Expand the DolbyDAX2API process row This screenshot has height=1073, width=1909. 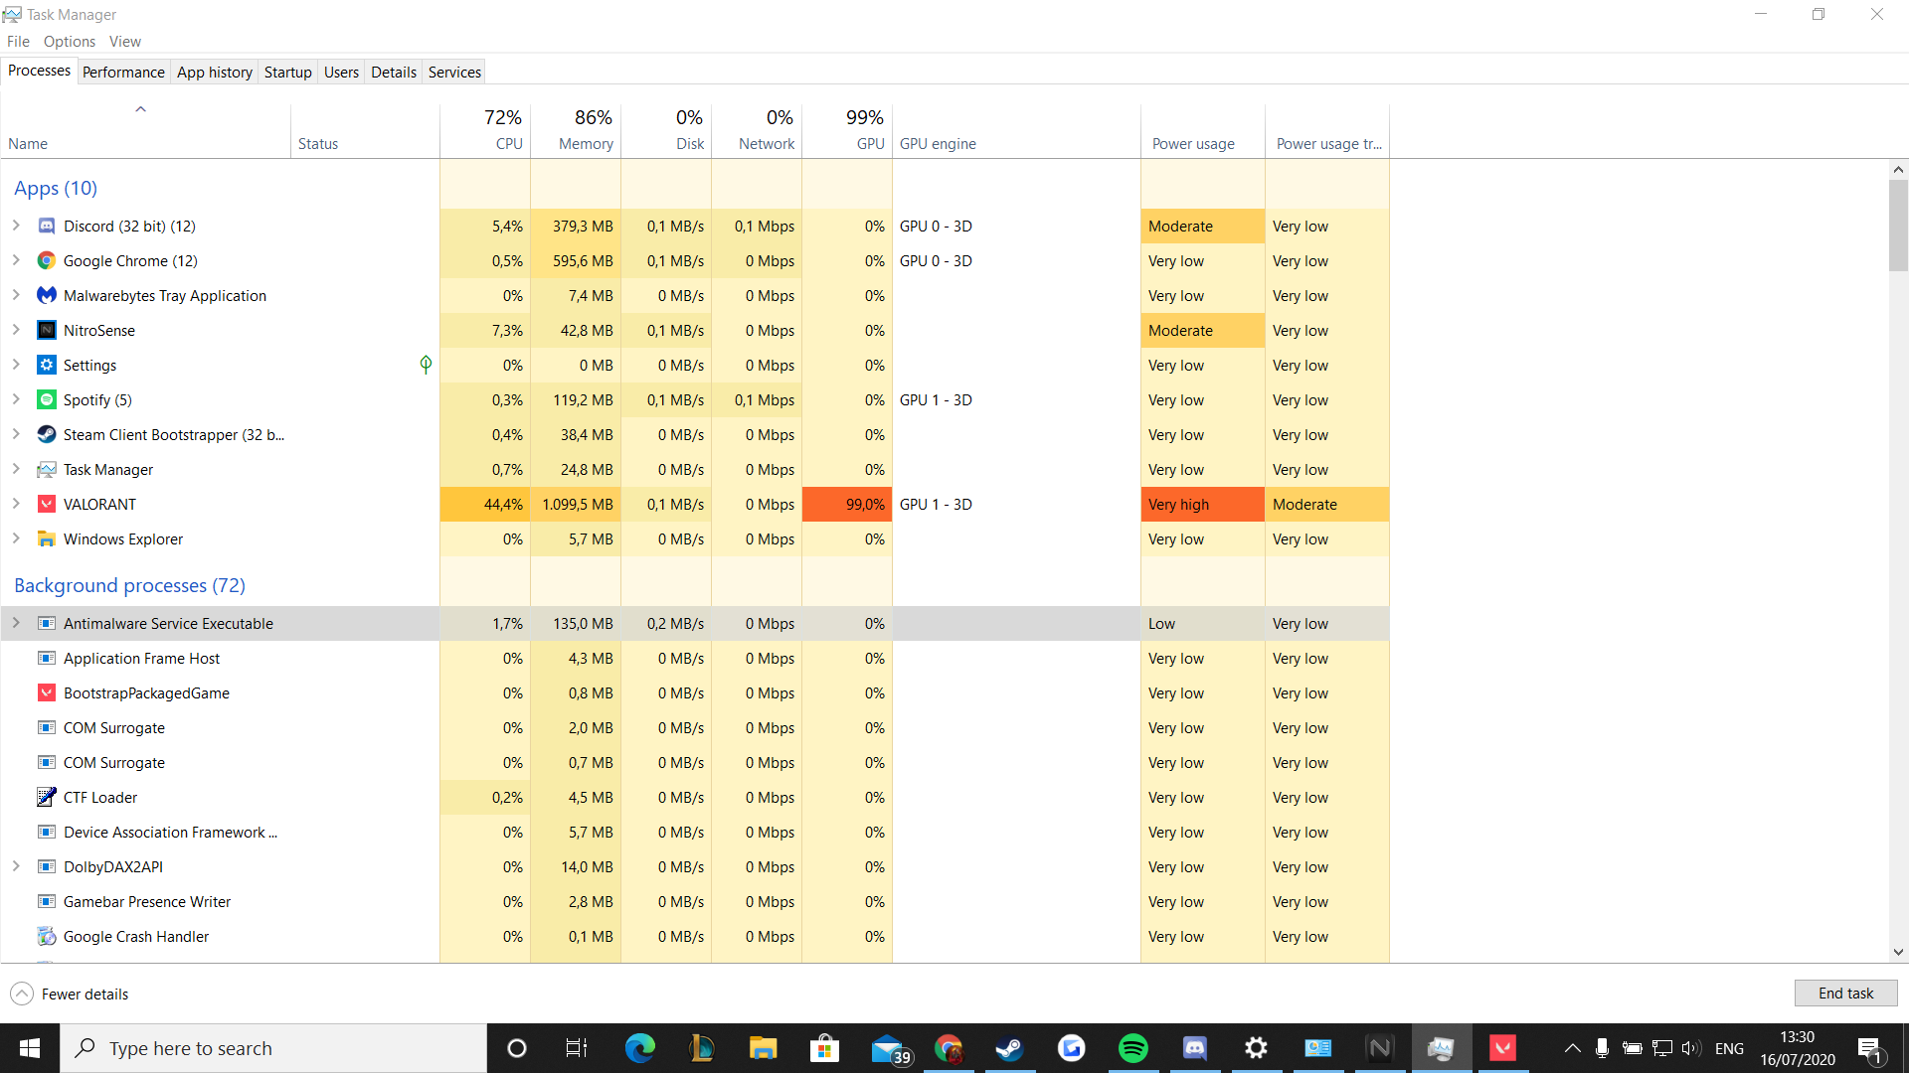click(16, 867)
